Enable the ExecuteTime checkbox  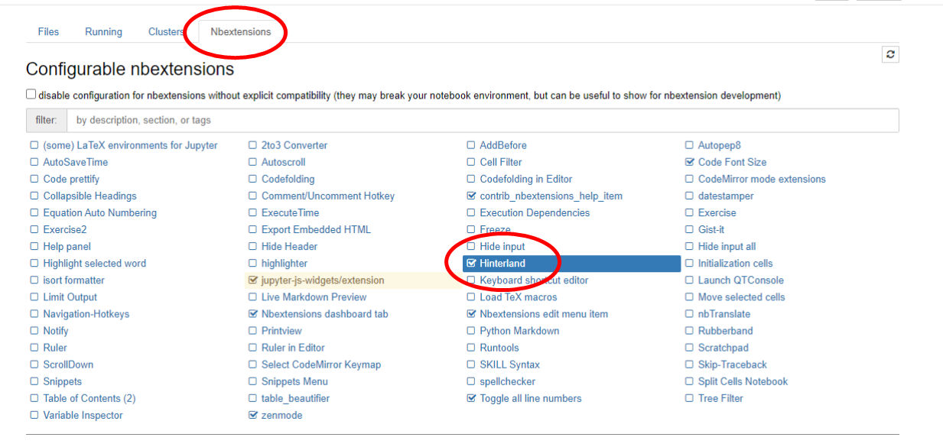tap(253, 213)
